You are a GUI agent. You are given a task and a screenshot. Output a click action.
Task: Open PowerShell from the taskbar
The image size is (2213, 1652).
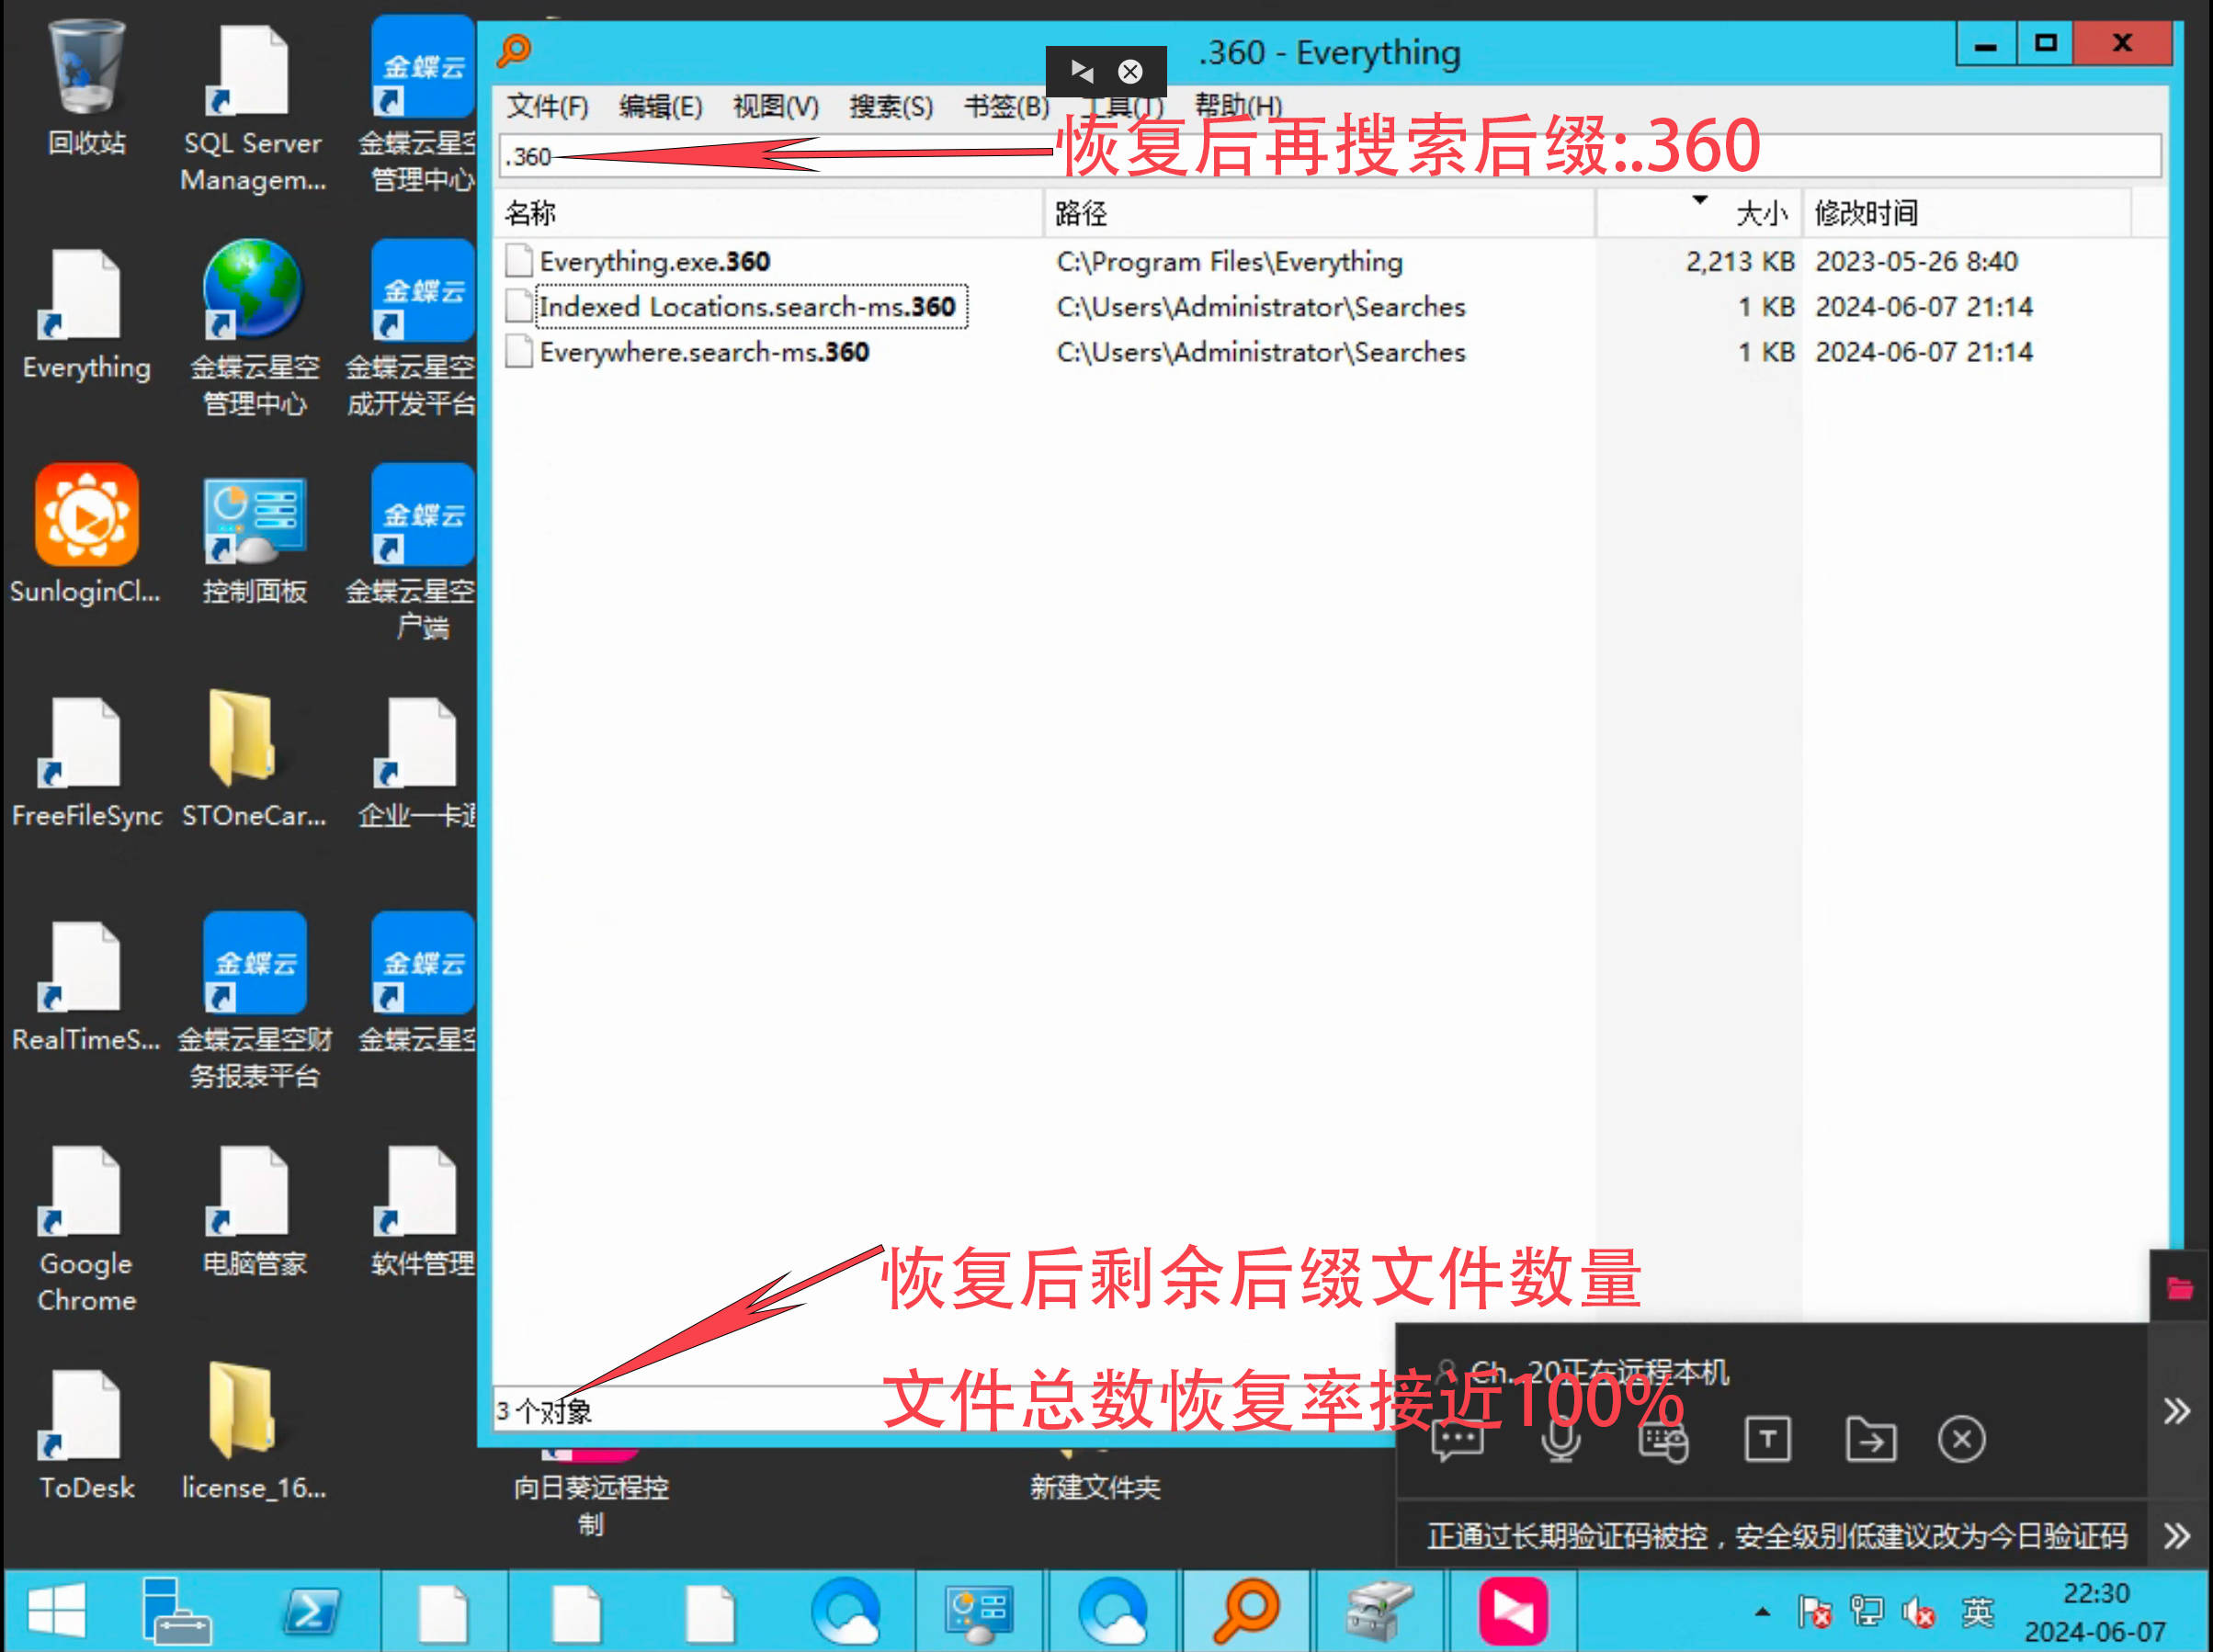click(311, 1611)
